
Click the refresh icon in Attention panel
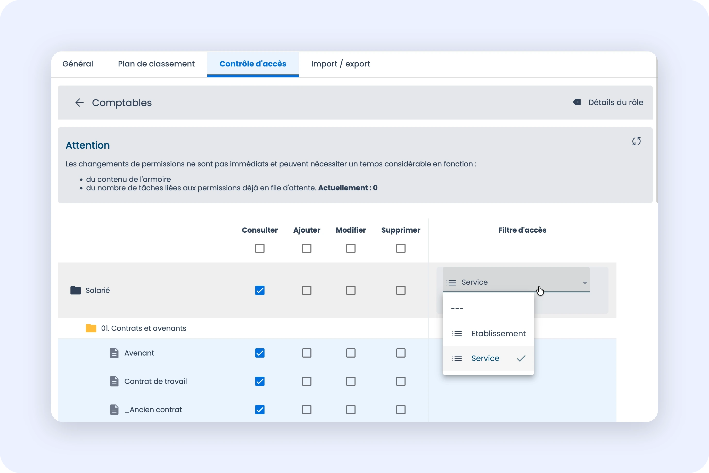pyautogui.click(x=636, y=141)
